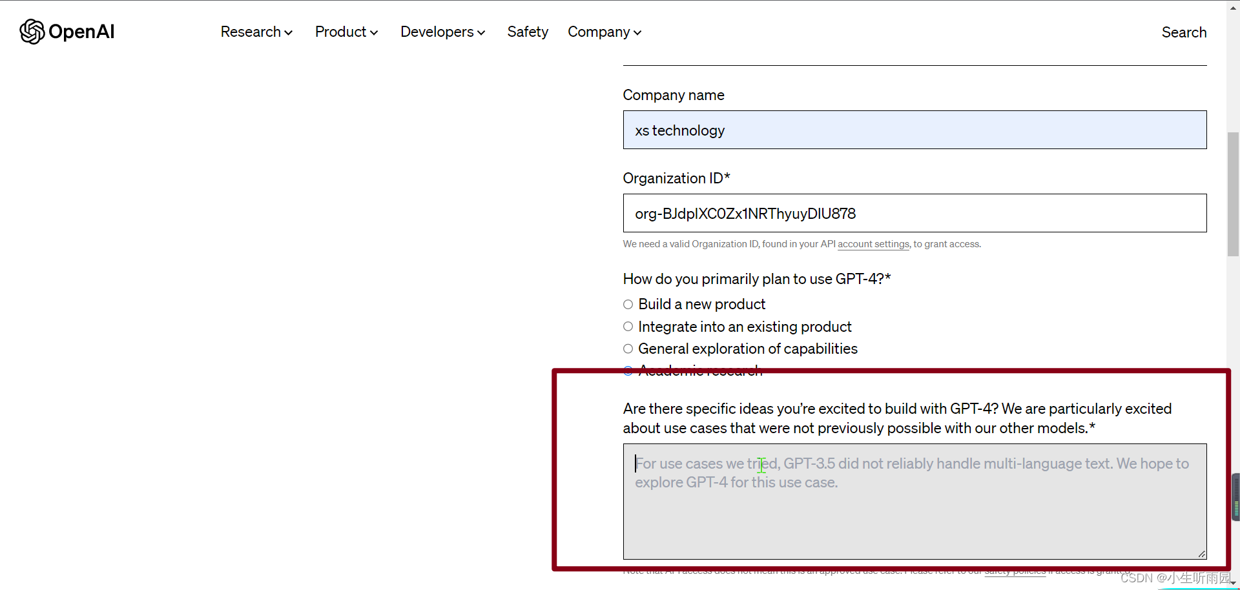The width and height of the screenshot is (1240, 590).
Task: Select Integrate into an existing product
Action: point(628,327)
